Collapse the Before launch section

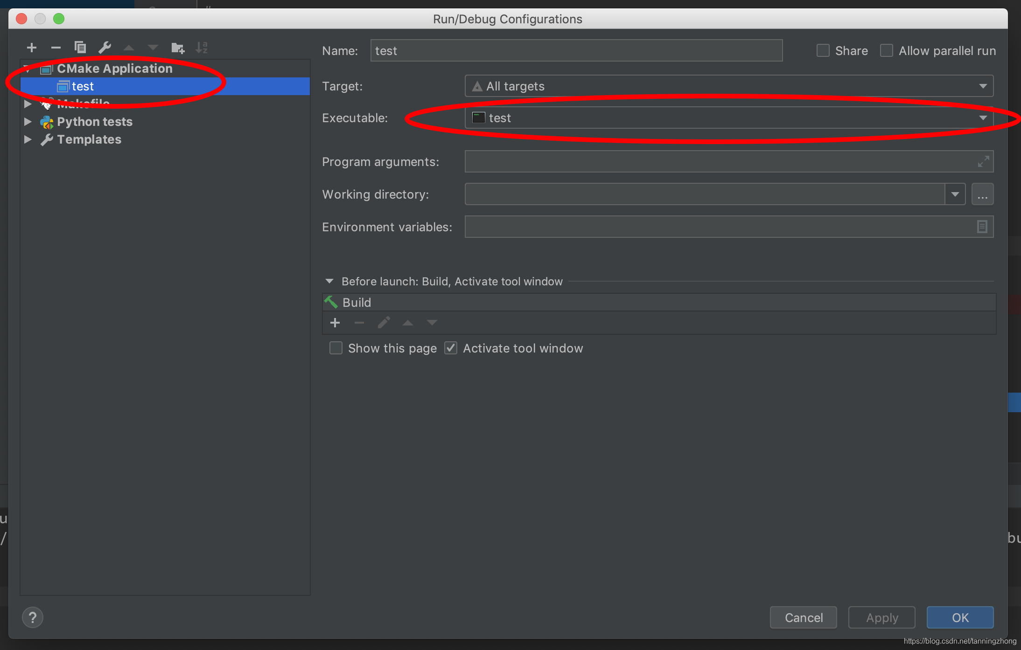pos(329,281)
